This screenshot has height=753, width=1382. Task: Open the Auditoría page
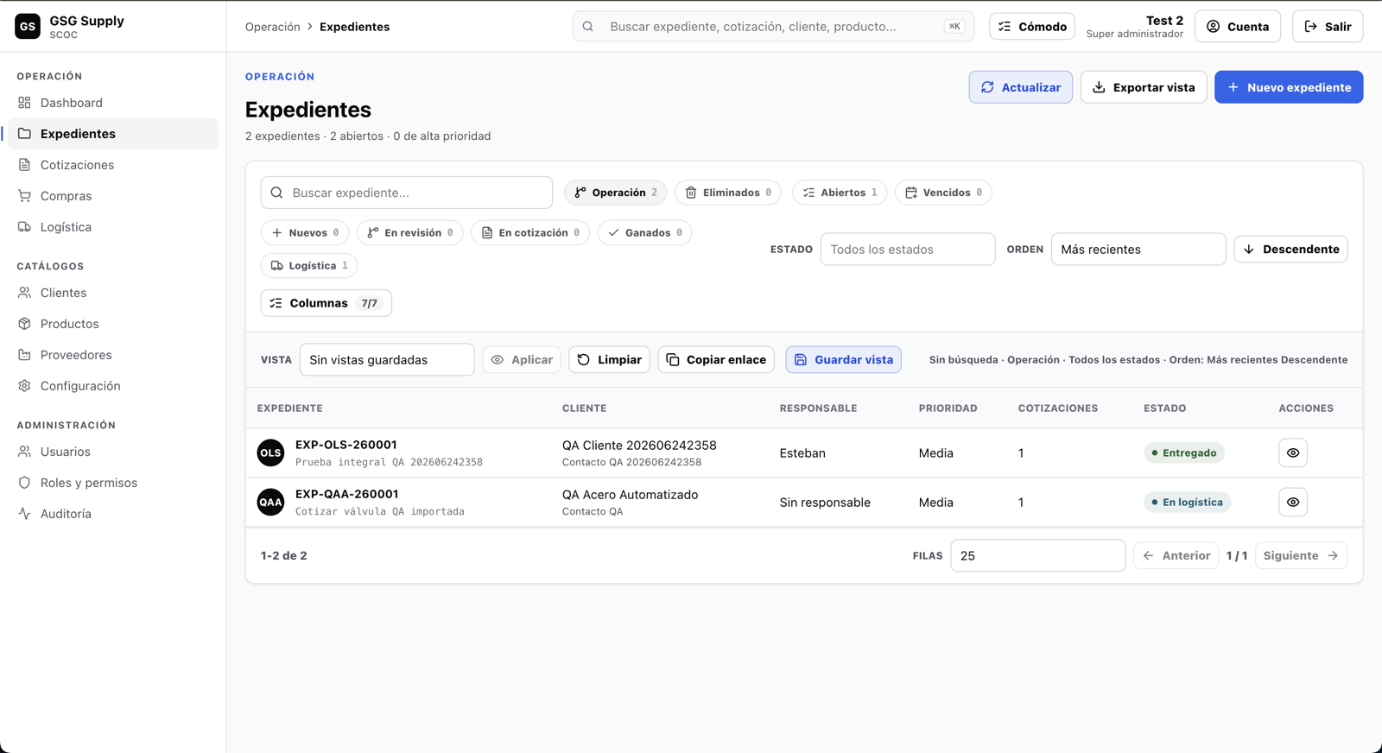[113, 514]
